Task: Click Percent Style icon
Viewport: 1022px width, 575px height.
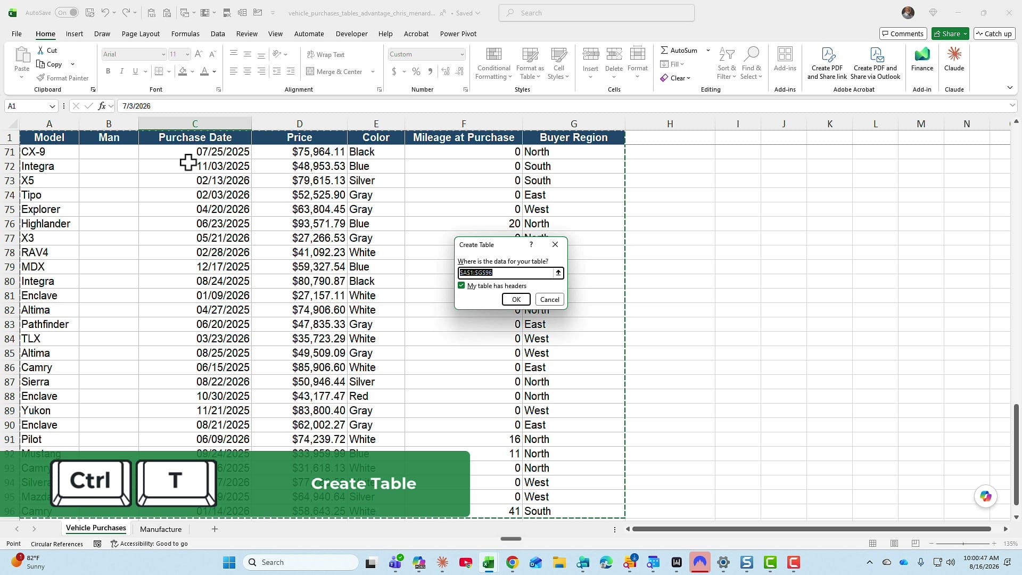Action: [416, 71]
